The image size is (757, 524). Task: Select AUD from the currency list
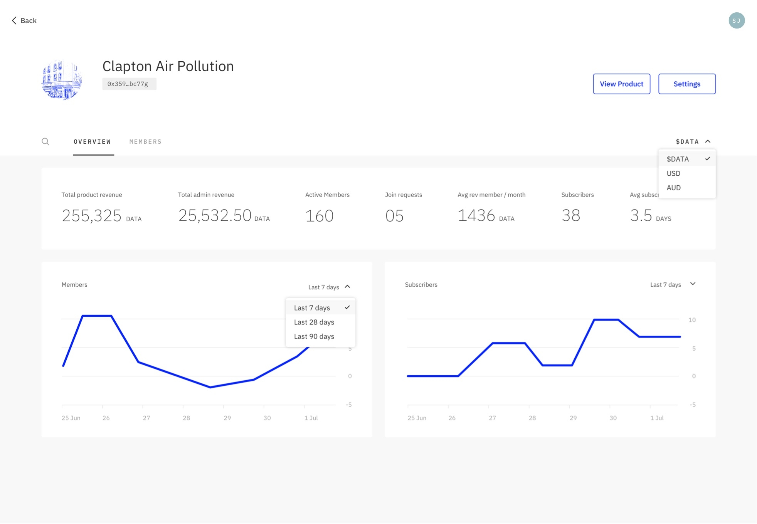point(673,188)
